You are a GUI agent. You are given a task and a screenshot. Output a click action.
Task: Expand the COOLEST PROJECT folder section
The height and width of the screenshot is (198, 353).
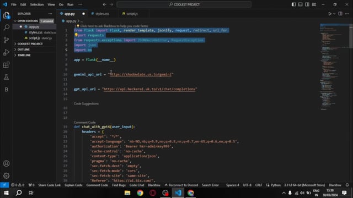click(30, 44)
